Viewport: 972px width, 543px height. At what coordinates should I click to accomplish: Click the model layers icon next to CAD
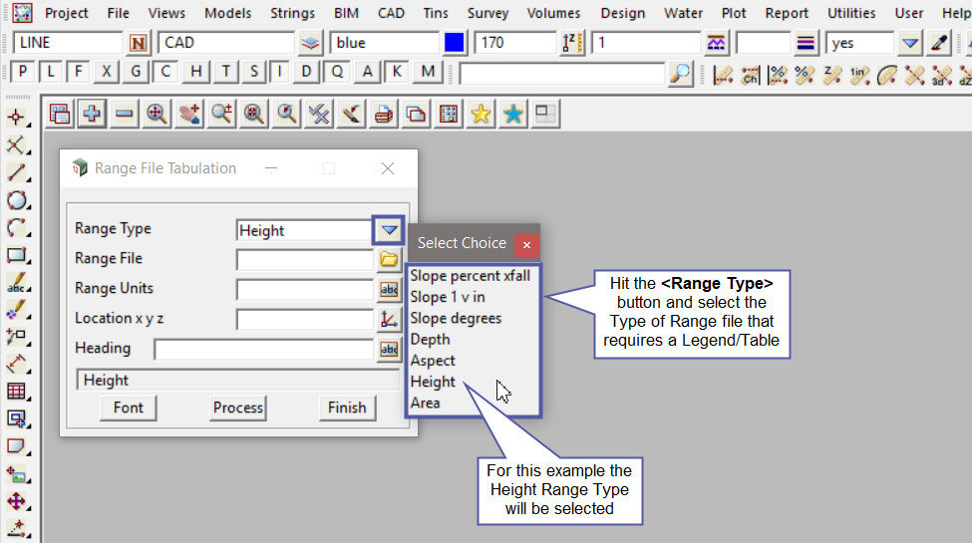(310, 43)
